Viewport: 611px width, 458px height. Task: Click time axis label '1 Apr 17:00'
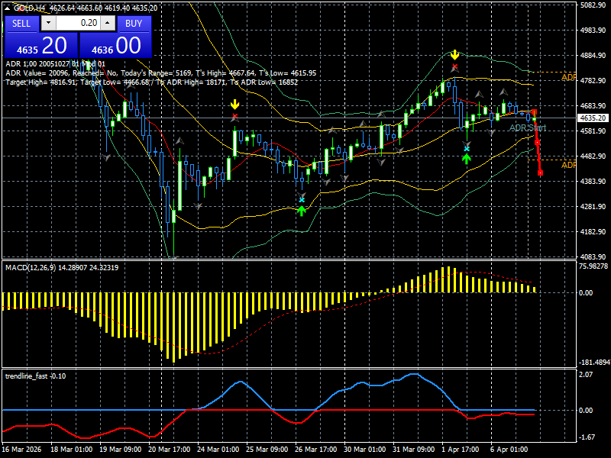click(x=461, y=450)
